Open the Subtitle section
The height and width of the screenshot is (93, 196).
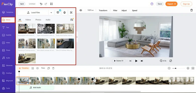[x=7, y=35]
